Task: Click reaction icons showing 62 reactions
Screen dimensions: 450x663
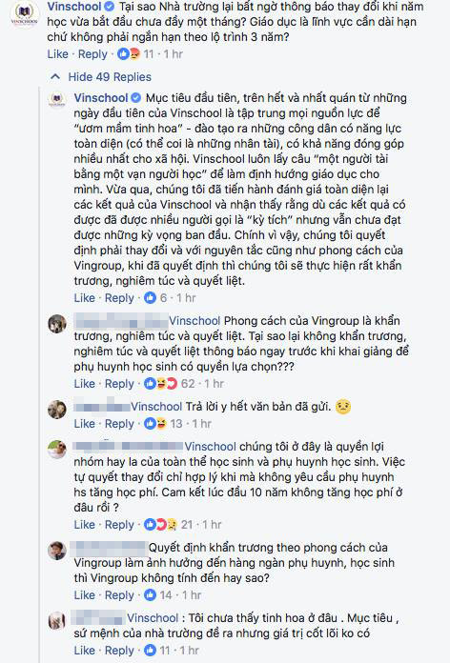Action: coord(160,384)
